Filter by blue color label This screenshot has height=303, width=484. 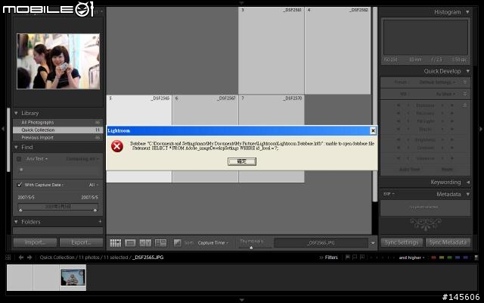click(x=458, y=258)
